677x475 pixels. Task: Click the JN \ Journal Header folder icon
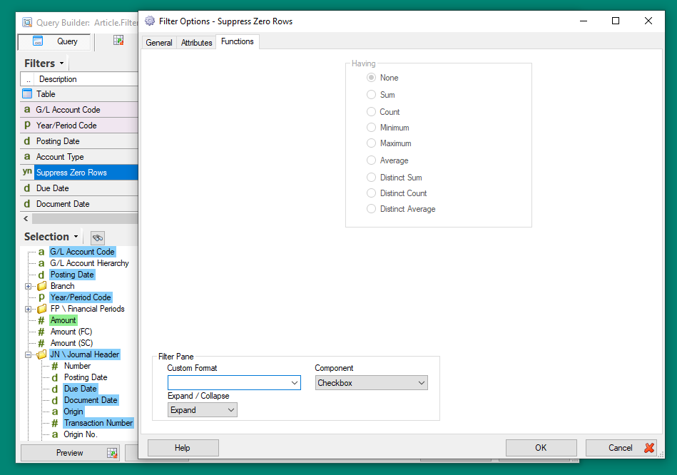pos(42,354)
